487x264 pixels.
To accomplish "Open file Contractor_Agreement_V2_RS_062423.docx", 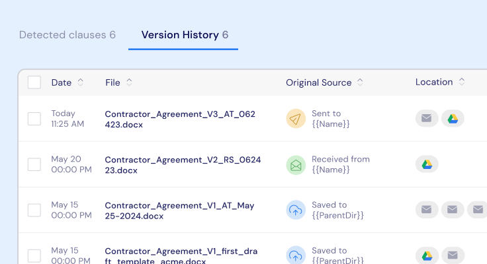I will tap(183, 165).
